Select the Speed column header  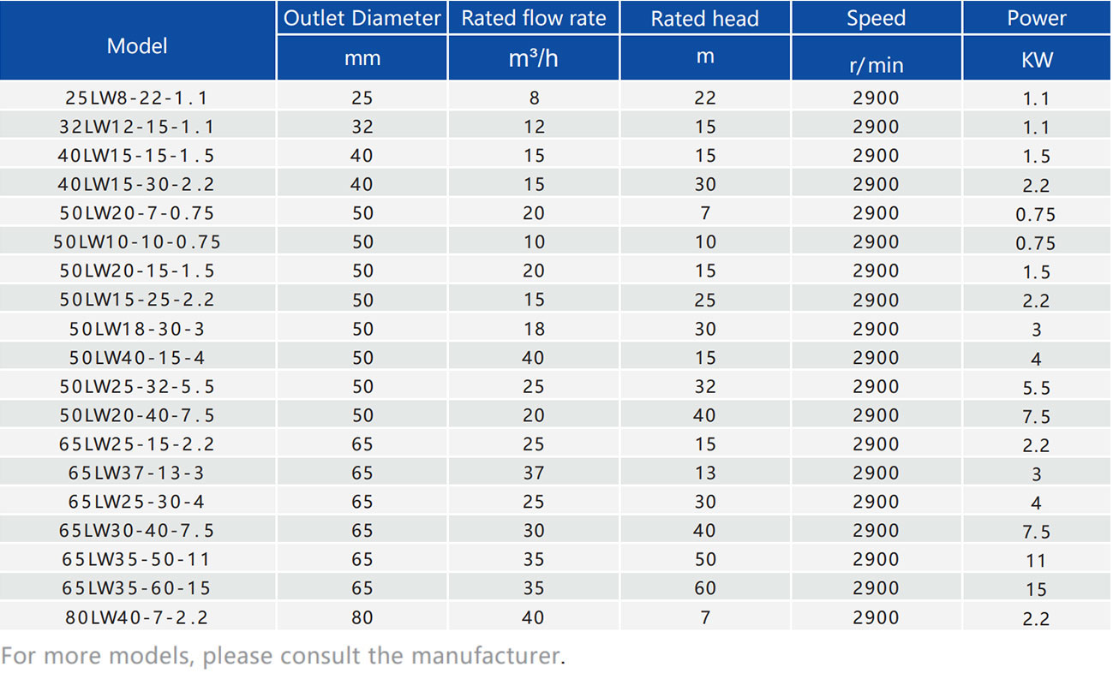[x=876, y=18]
